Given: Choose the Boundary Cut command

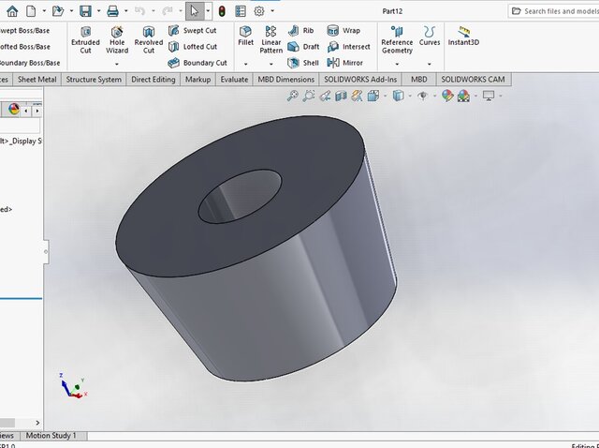Looking at the screenshot, I should (197, 63).
